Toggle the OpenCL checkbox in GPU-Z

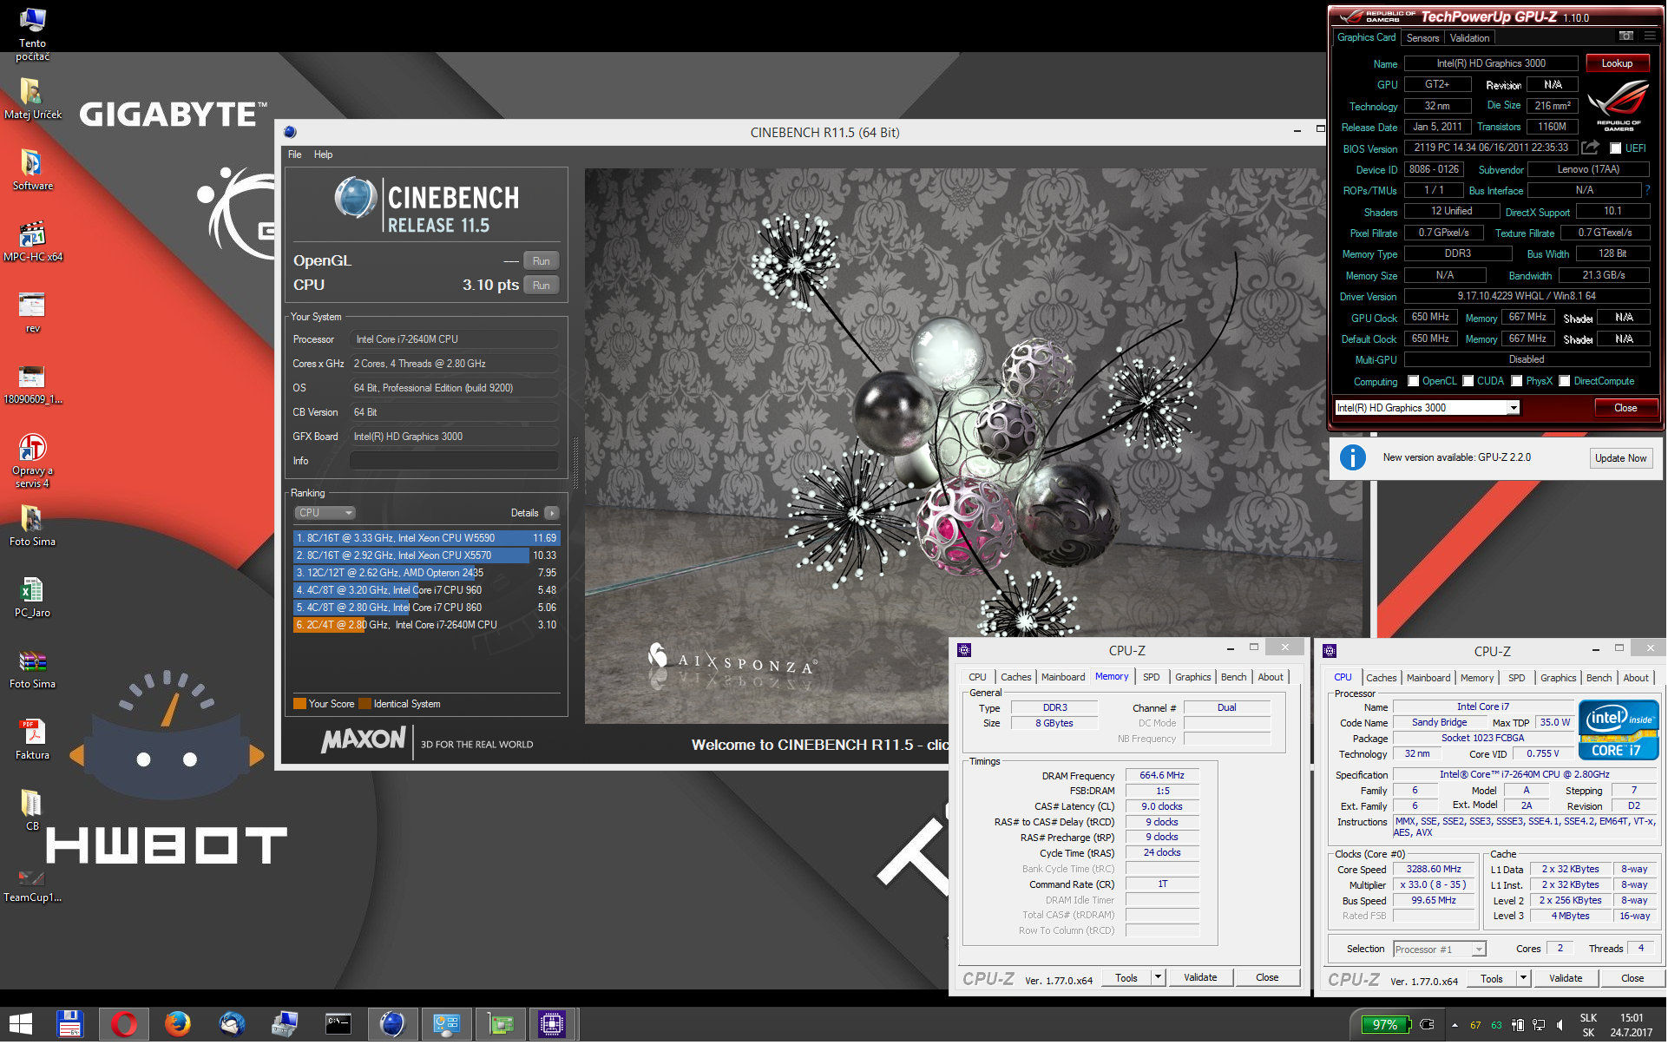[x=1414, y=381]
